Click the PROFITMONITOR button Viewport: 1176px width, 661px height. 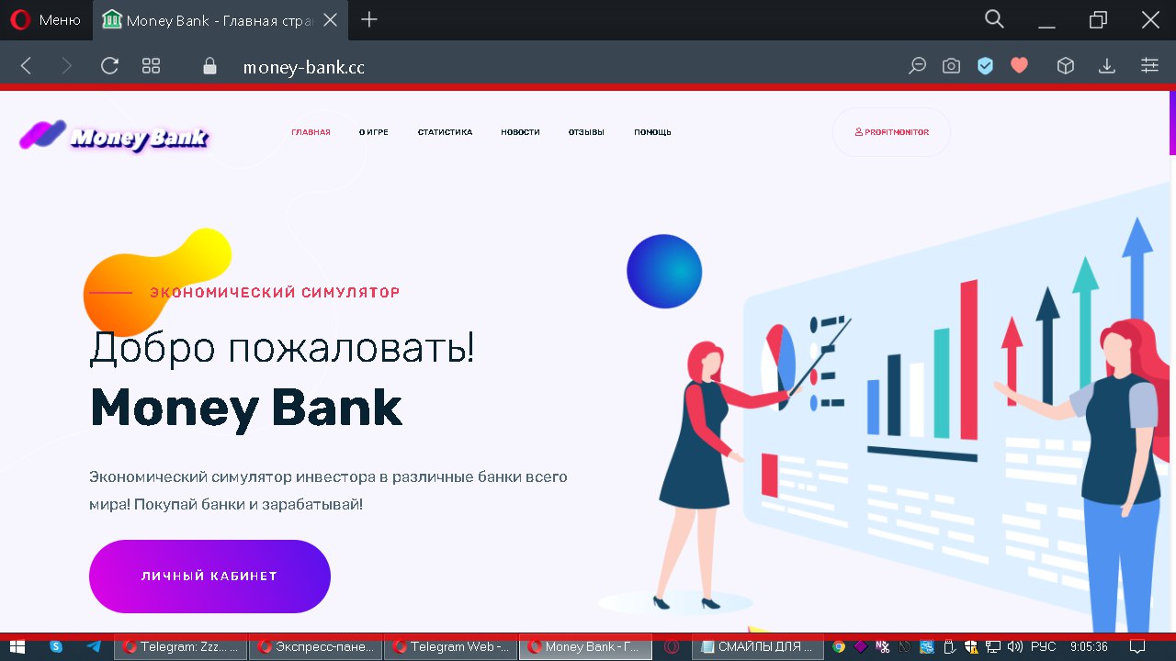pyautogui.click(x=891, y=132)
